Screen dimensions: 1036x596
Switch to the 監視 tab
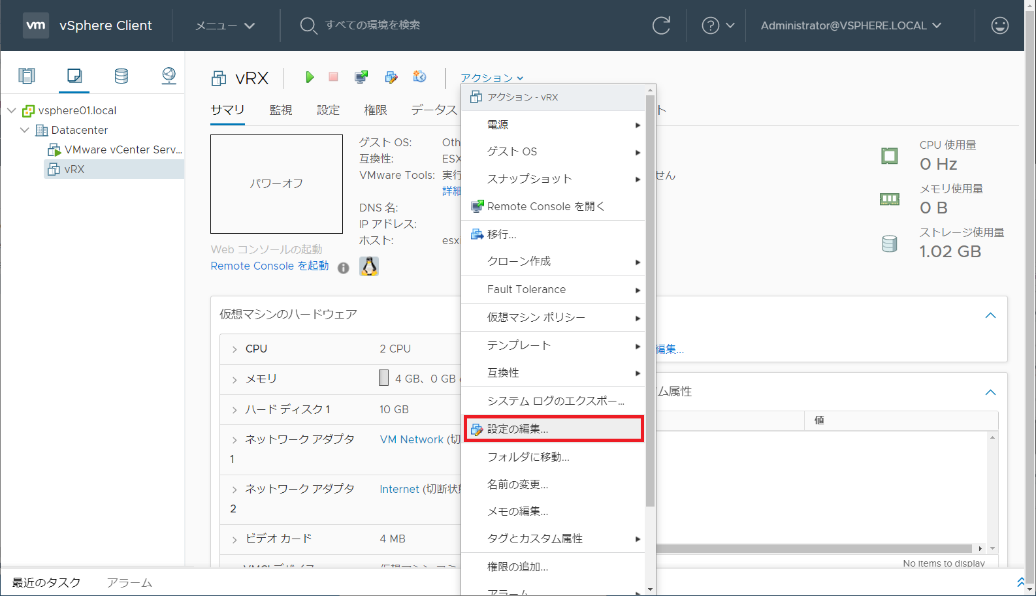[281, 110]
